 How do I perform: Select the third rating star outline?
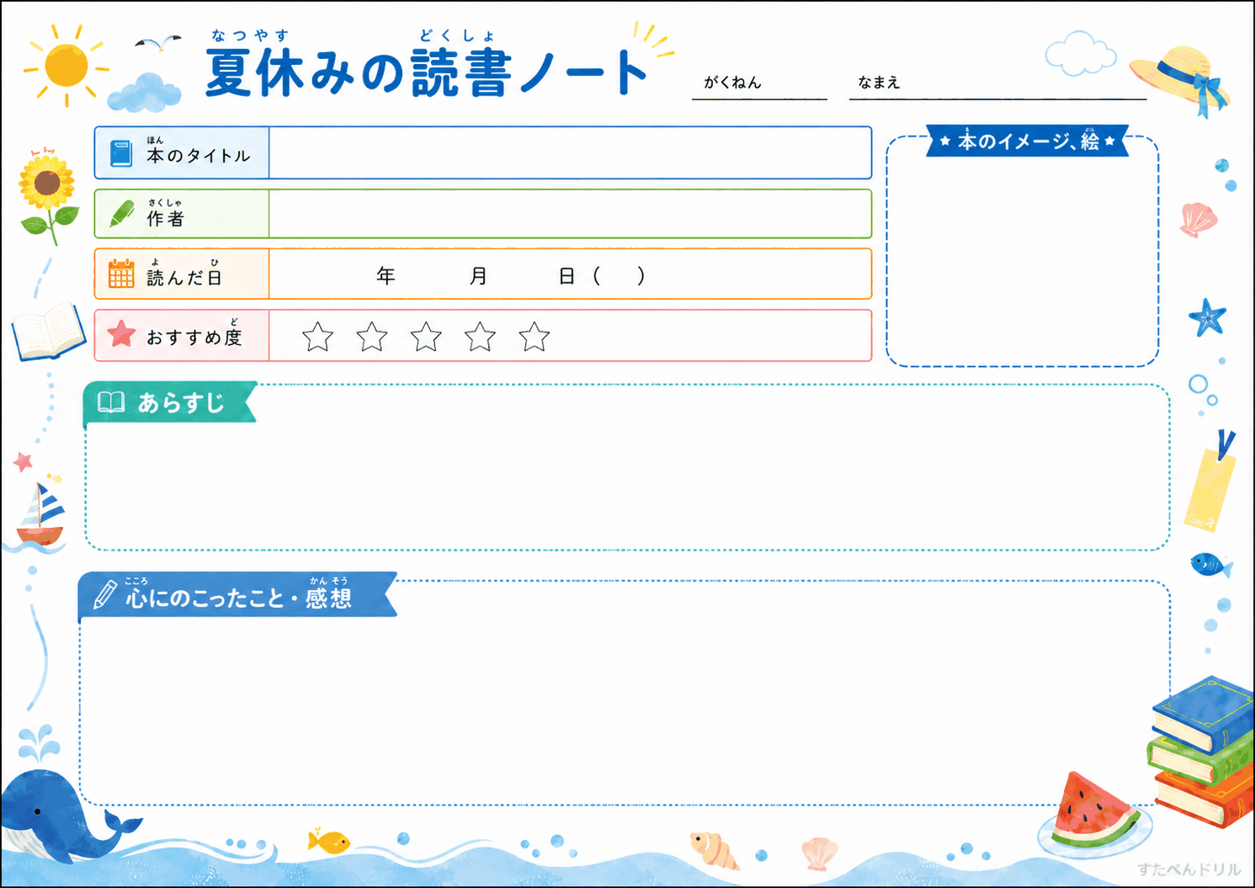point(426,337)
